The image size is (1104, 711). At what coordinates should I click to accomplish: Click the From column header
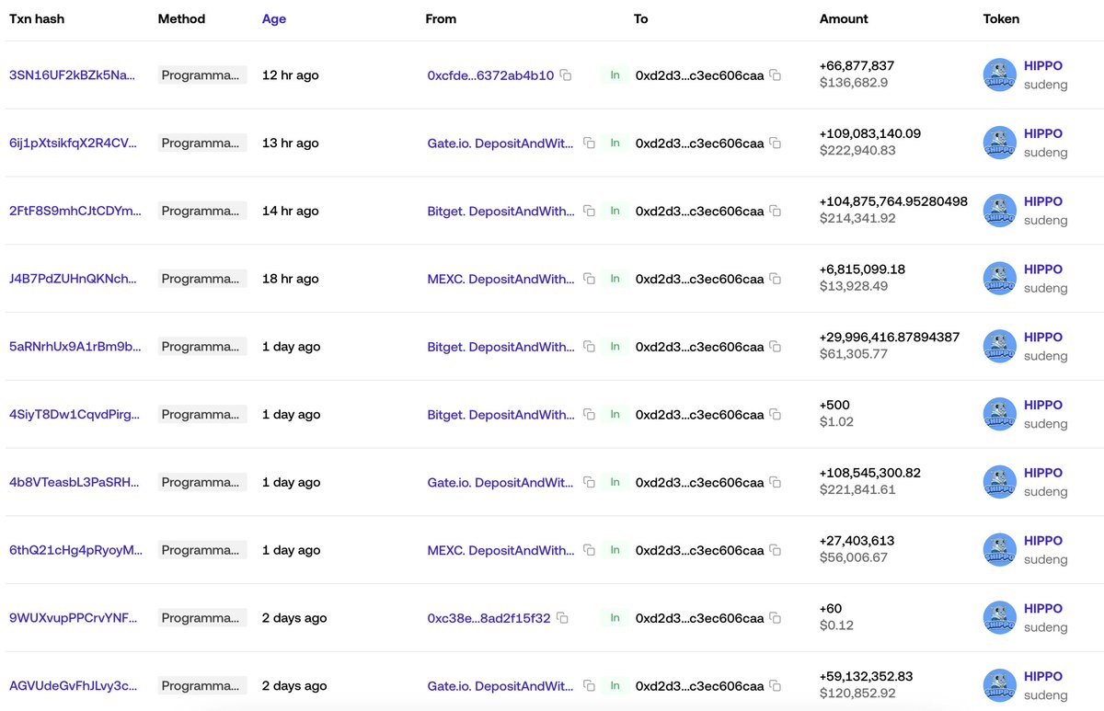(x=441, y=18)
